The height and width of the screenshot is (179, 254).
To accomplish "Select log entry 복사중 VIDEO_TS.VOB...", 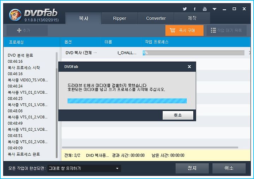I will point(28,80).
